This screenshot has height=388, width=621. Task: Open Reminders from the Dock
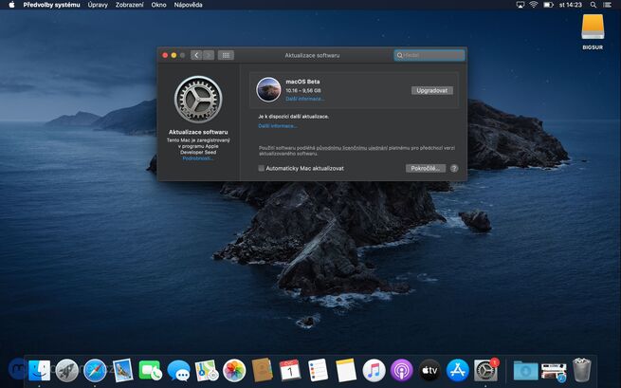(318, 370)
